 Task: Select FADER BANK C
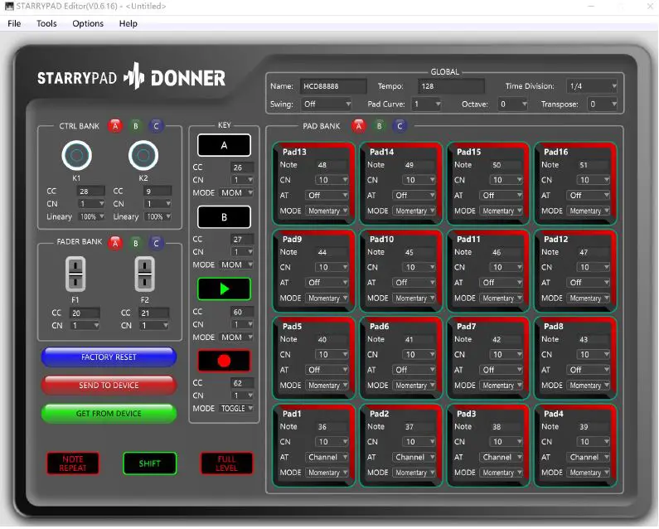click(156, 243)
